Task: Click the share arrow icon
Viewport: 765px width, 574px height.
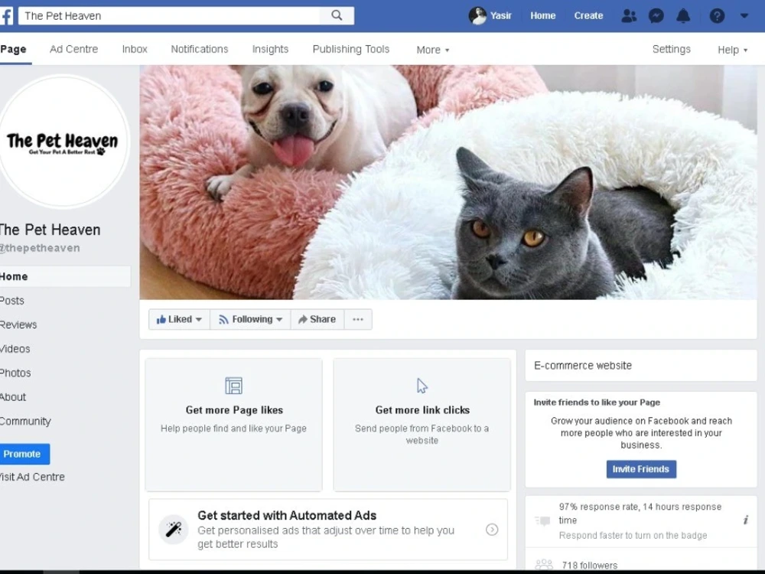Action: coord(303,319)
